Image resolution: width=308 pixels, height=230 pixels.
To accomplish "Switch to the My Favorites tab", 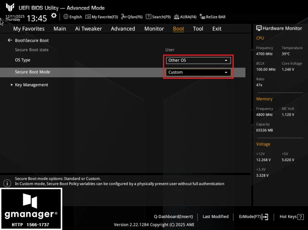I will [29, 29].
